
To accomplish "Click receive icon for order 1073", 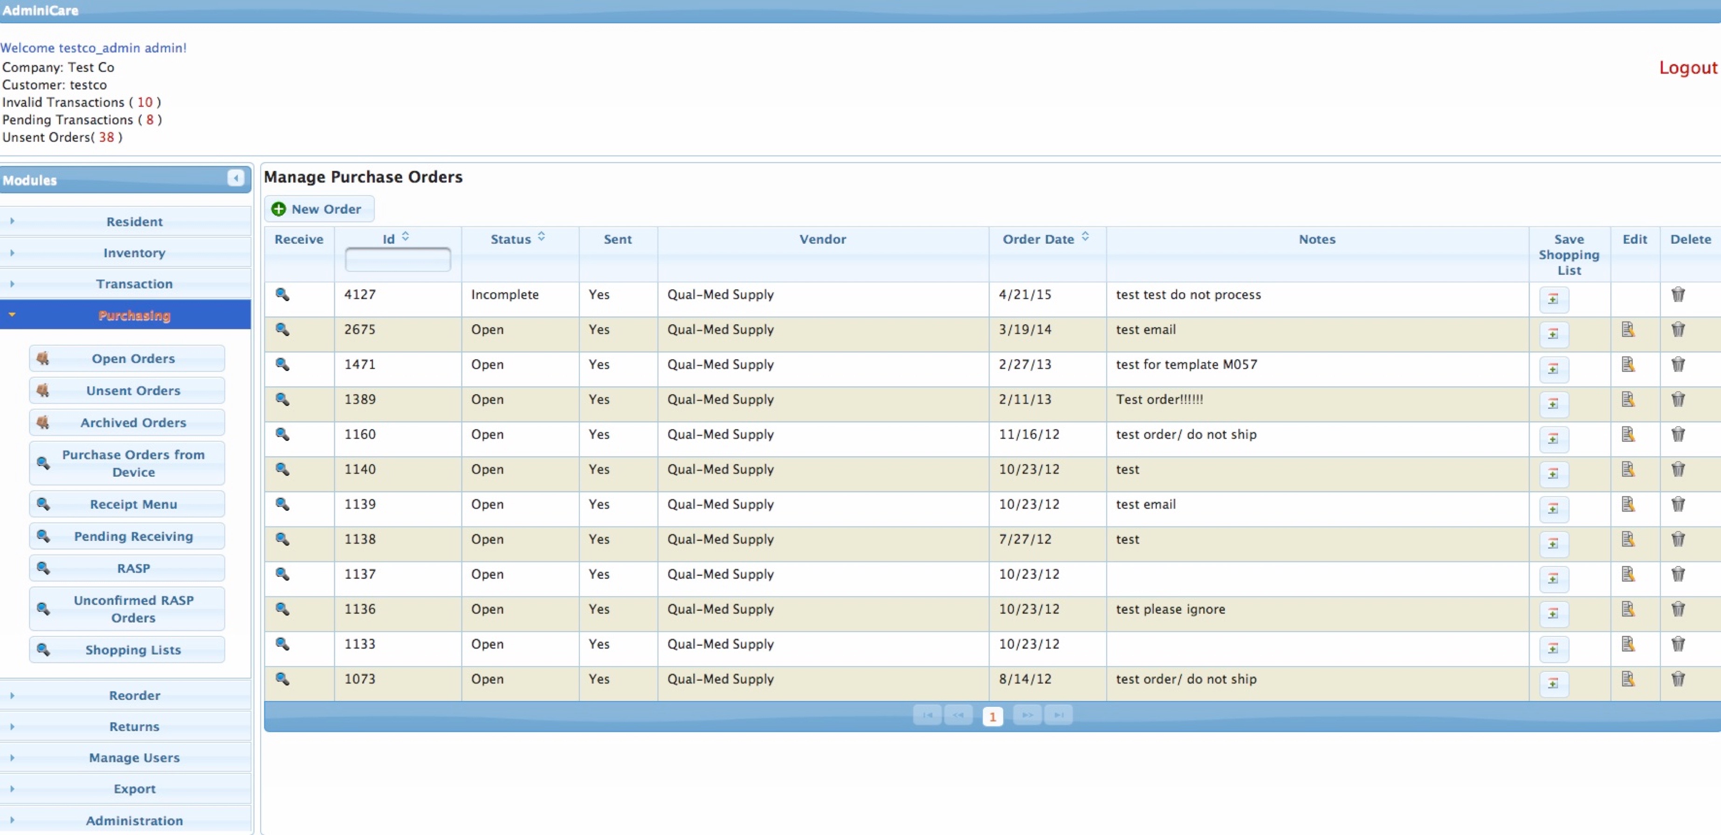I will [x=282, y=679].
